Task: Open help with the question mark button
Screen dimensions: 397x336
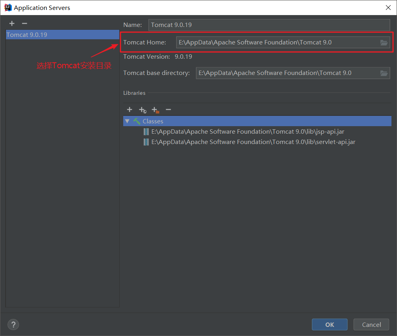Action: point(13,324)
